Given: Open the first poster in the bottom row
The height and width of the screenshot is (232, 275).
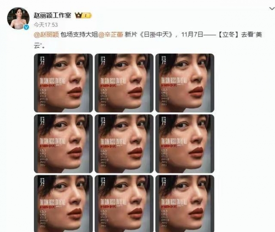Looking at the screenshot, I should click(63, 204).
